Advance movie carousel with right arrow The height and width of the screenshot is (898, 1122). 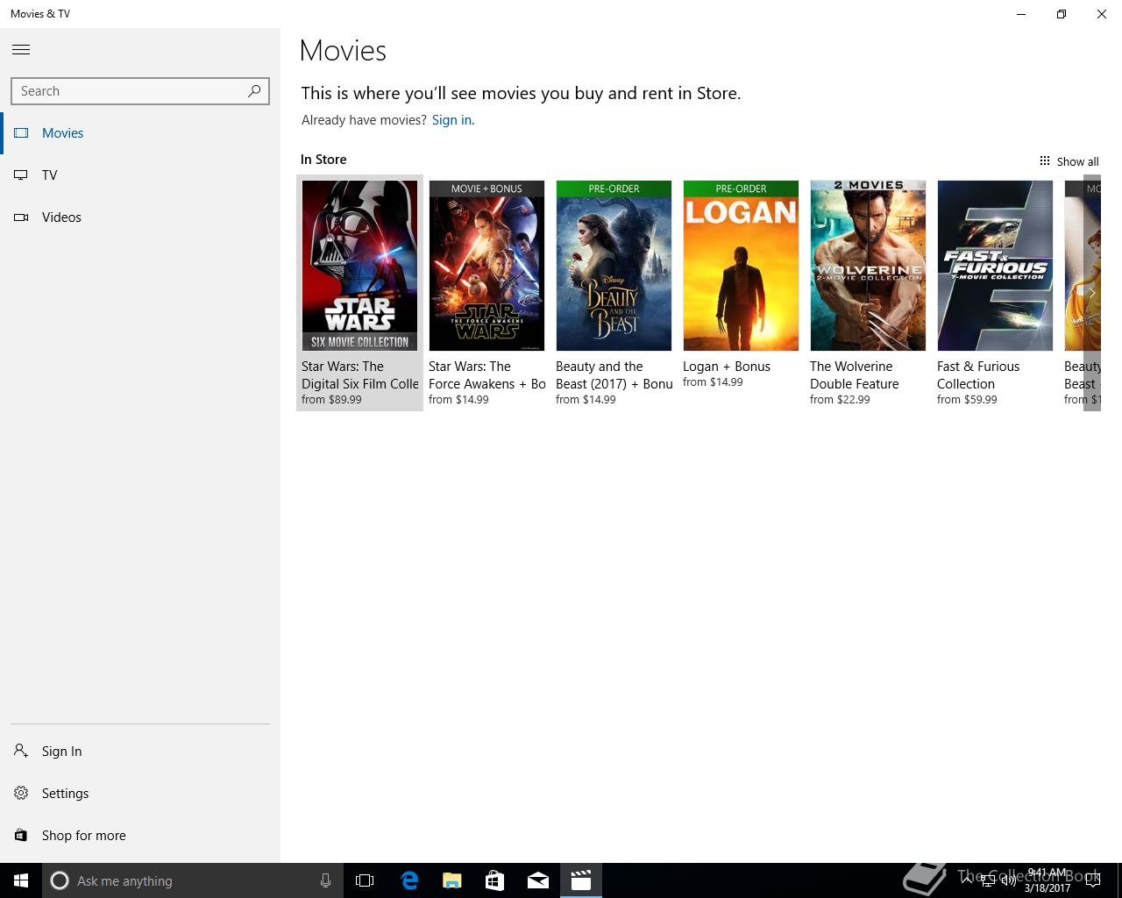click(1092, 293)
